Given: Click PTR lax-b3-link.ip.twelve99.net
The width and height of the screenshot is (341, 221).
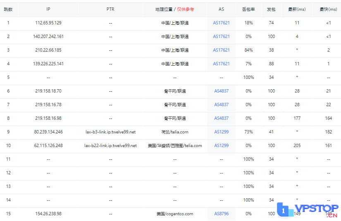Looking at the screenshot, I should tap(110, 132).
